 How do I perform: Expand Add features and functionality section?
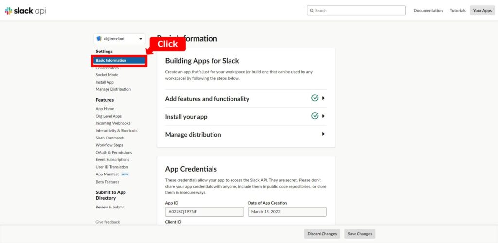[246, 99]
